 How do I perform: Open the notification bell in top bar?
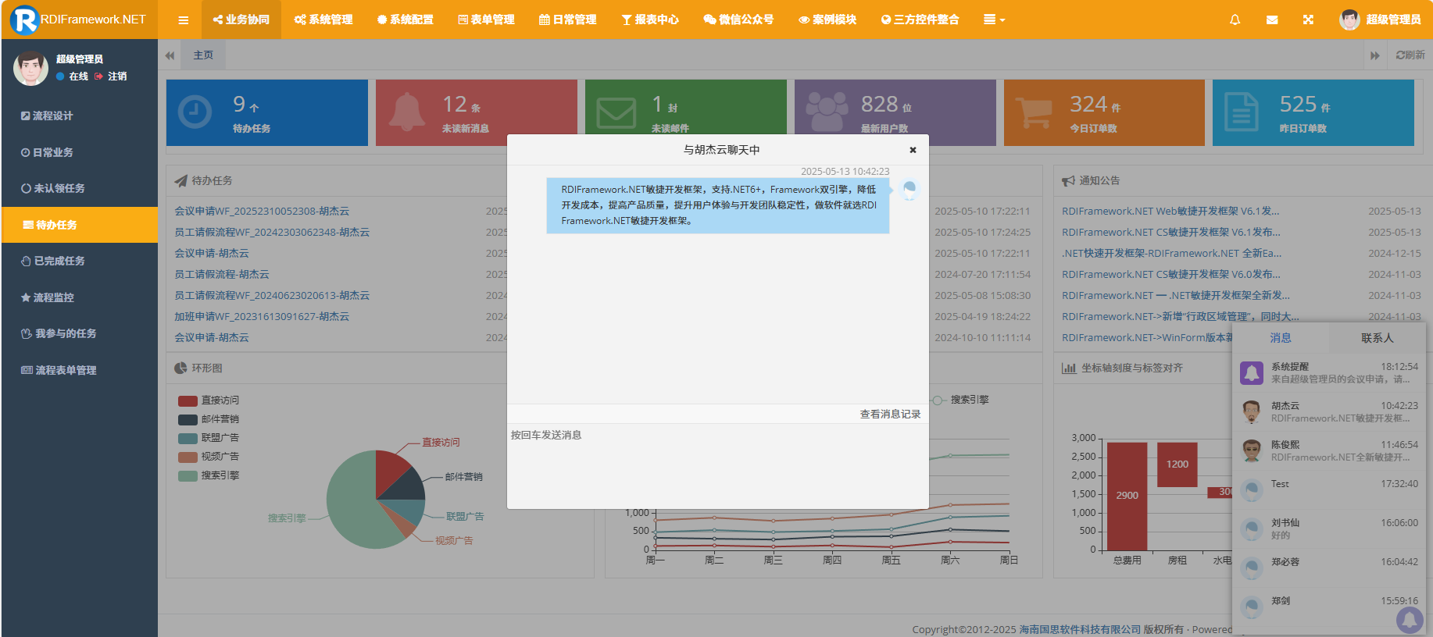tap(1235, 20)
